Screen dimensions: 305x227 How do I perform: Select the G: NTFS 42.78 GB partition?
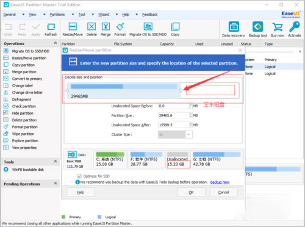(217, 159)
